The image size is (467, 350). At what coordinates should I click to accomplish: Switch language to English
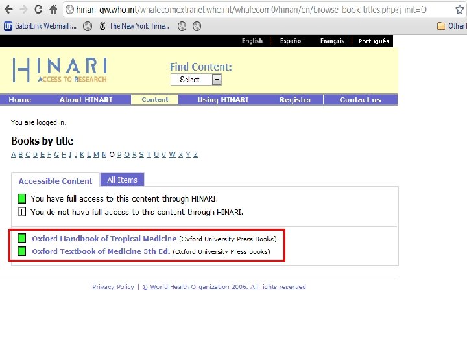252,41
